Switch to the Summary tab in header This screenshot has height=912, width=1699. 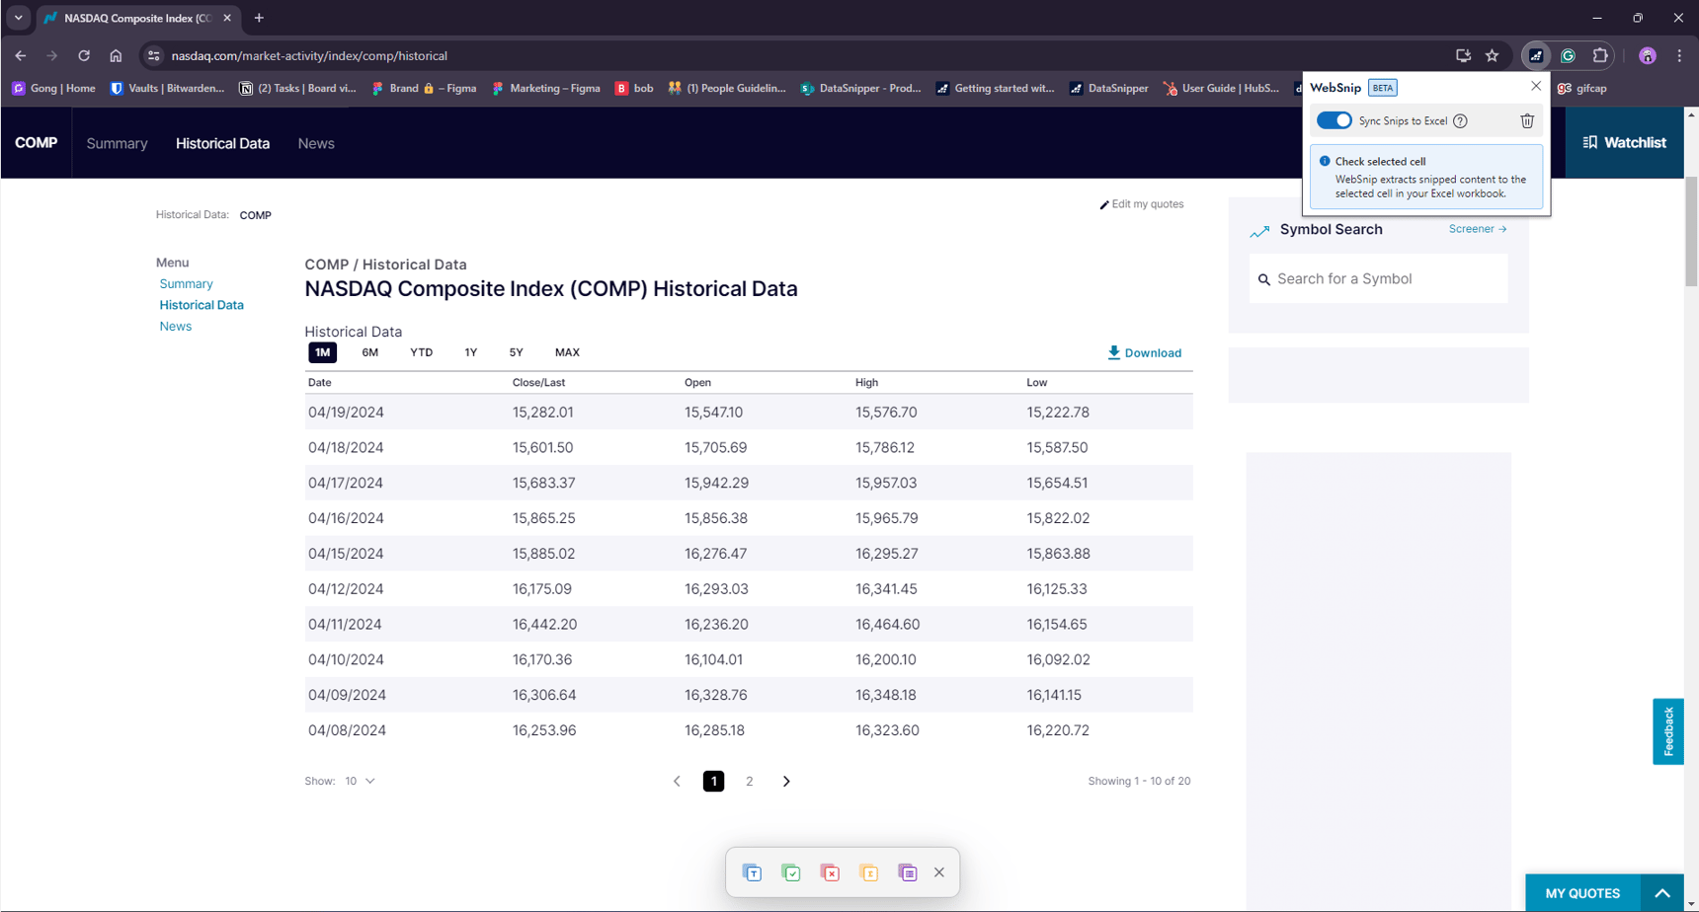[x=117, y=143]
